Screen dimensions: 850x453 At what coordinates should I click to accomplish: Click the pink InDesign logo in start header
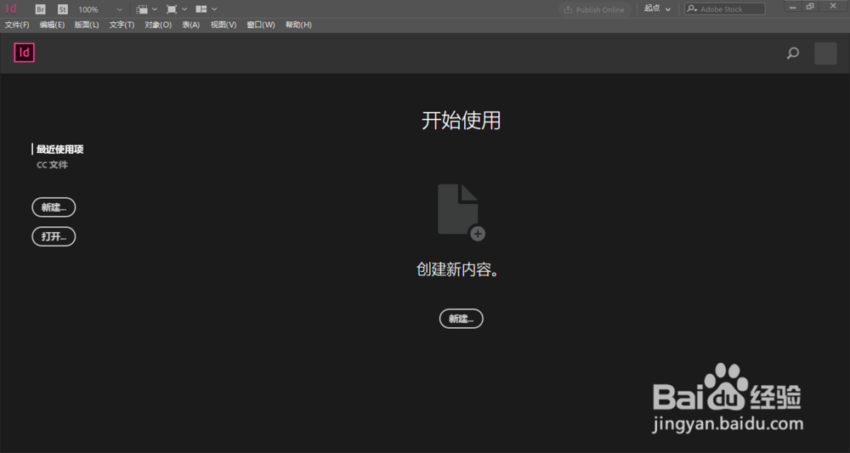pyautogui.click(x=25, y=53)
